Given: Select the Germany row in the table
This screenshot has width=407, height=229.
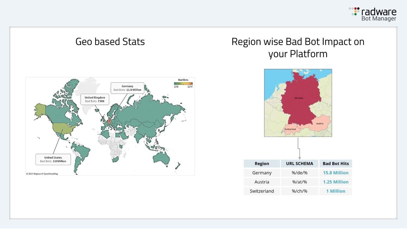Looking at the screenshot, I should 262,173.
